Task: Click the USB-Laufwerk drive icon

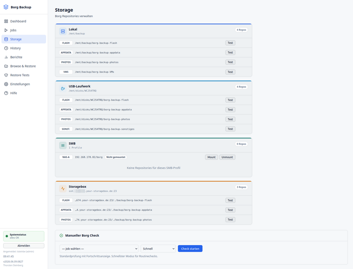Action: (63, 89)
